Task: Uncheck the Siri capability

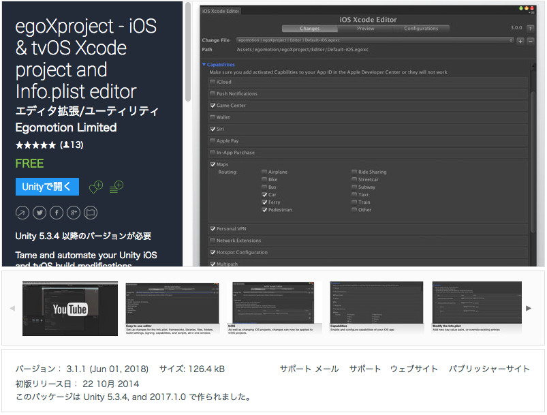Action: click(213, 129)
